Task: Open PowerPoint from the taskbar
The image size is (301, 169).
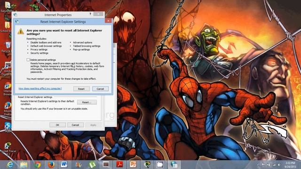Action: [133, 164]
